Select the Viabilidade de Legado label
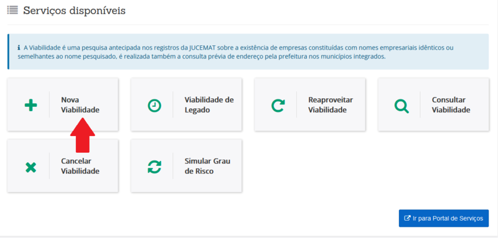This screenshot has width=498, height=238. tap(209, 105)
